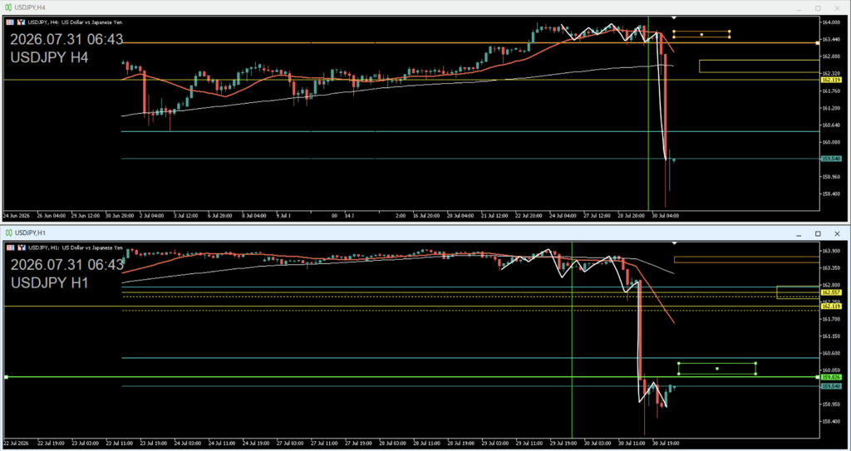The height and width of the screenshot is (451, 851).
Task: Click the 158.400 price scale value in H4 chart
Action: coord(831,194)
